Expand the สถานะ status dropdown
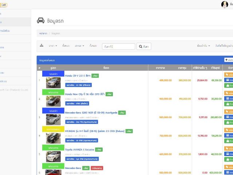 coord(79,46)
